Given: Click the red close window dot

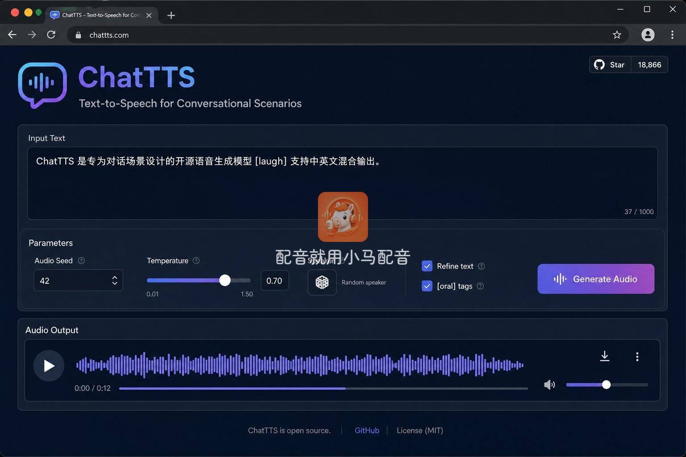Looking at the screenshot, I should tap(15, 12).
